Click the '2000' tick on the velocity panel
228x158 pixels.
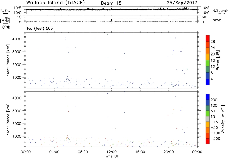tap(17, 123)
